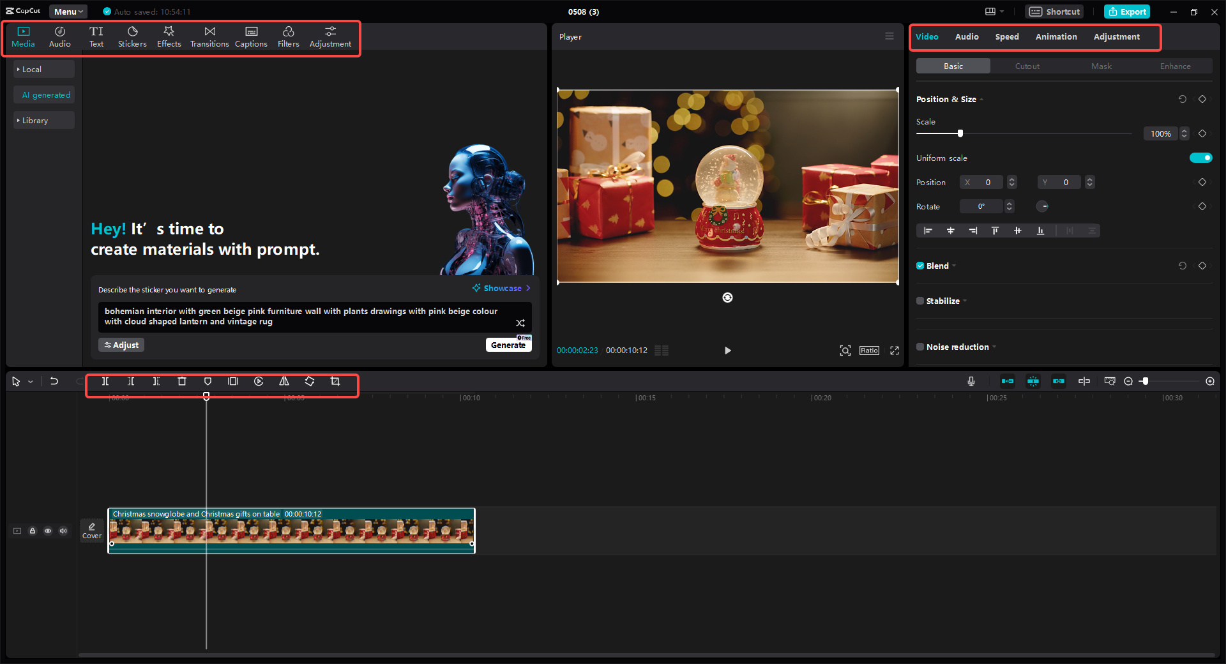Open the Cutout tab in the video panel
This screenshot has height=664, width=1226.
click(x=1026, y=66)
